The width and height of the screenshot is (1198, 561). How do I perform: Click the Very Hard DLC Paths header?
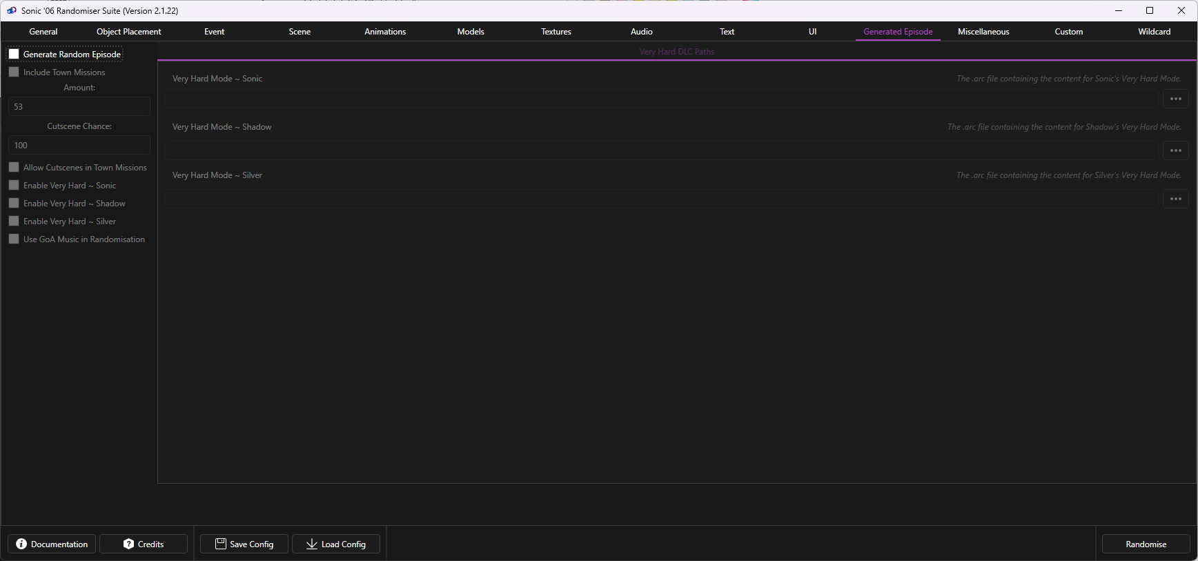click(x=677, y=52)
